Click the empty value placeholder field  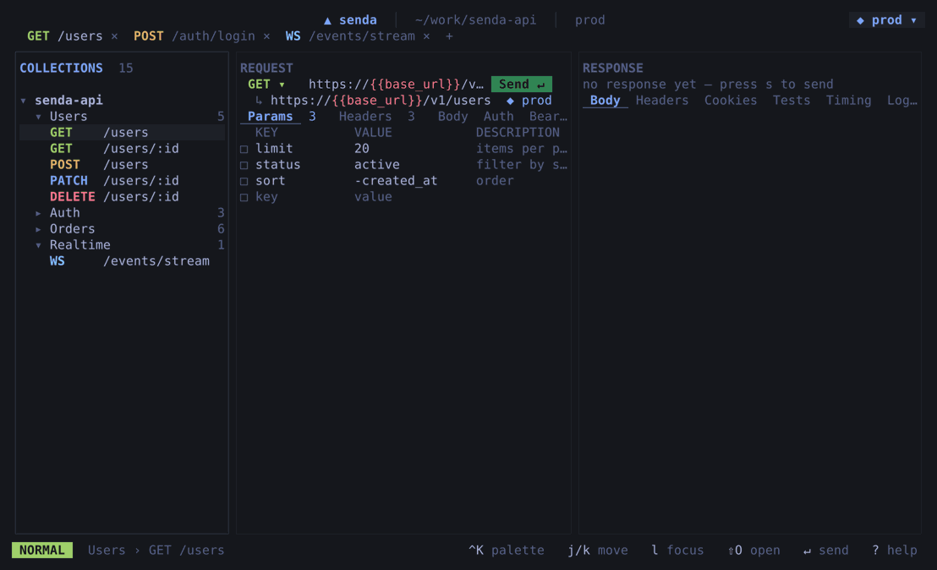(373, 197)
